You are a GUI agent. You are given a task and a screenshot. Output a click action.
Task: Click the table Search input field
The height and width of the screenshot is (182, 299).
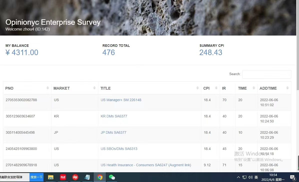coord(266,74)
